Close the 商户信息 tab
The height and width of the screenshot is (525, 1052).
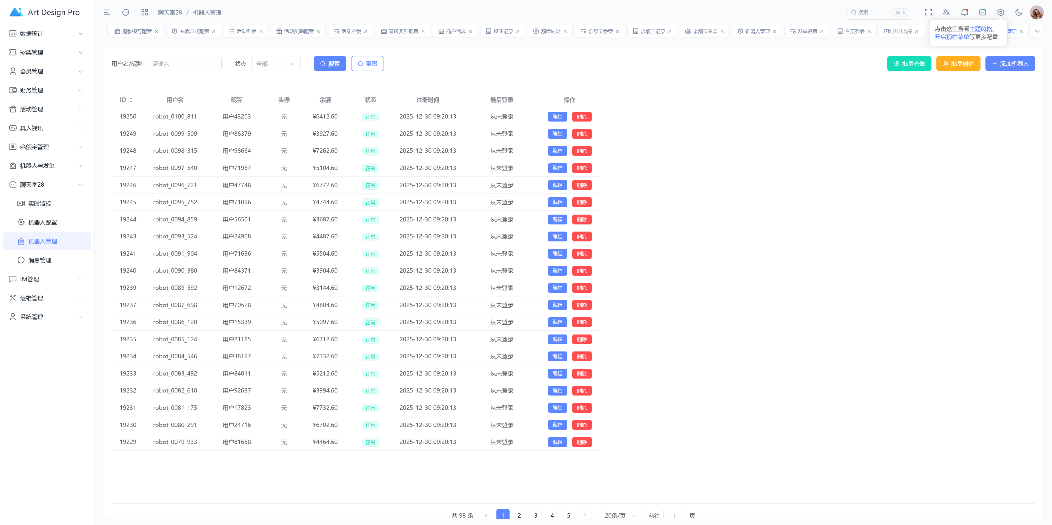coord(470,31)
